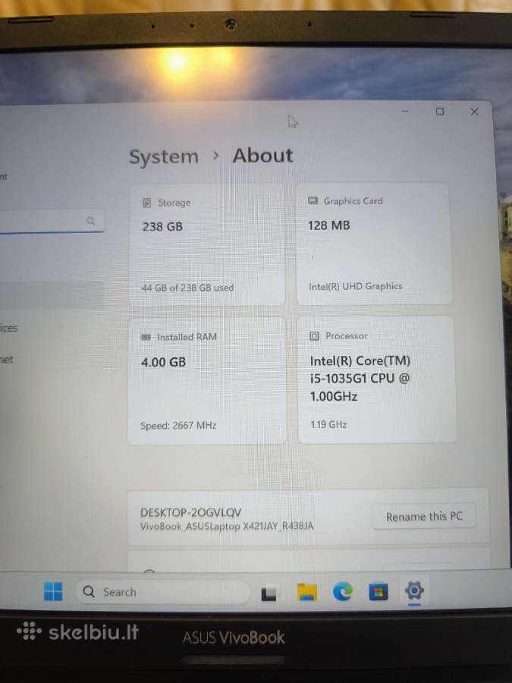Image resolution: width=512 pixels, height=683 pixels.
Task: Select the i5-1035G1 processor name text
Action: [x=360, y=379]
